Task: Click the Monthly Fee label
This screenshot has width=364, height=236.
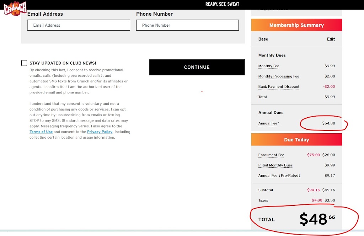Action: [269, 66]
